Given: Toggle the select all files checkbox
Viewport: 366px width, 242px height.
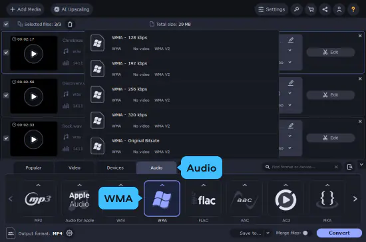Looking at the screenshot, I should click(x=6, y=24).
